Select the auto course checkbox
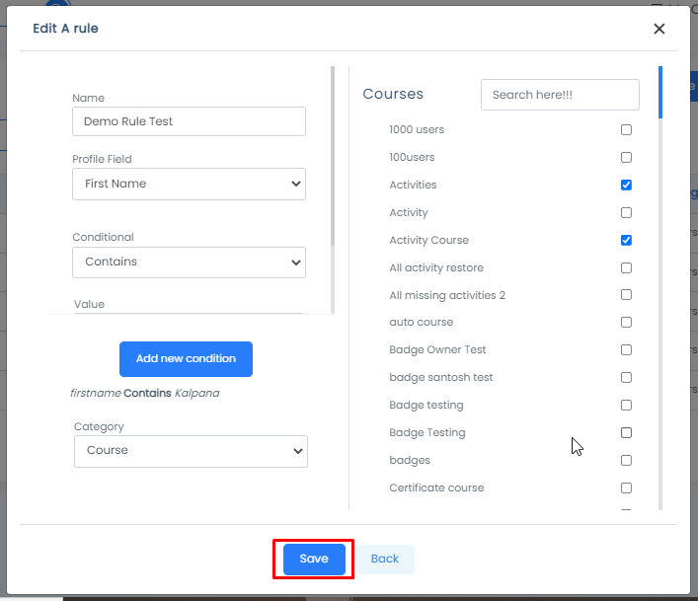This screenshot has width=698, height=601. 626,323
